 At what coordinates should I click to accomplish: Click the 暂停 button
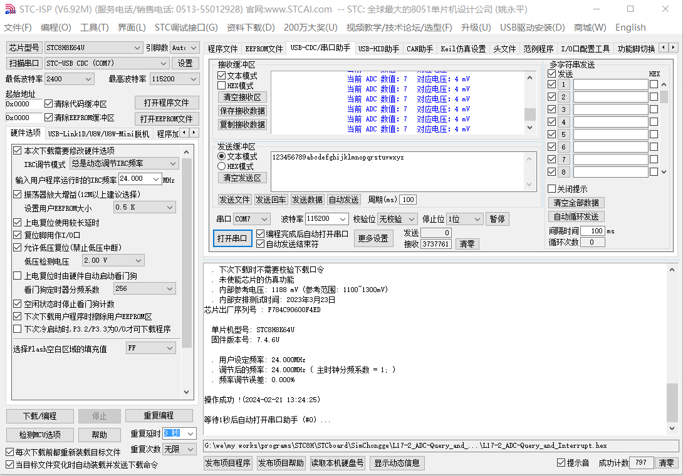(497, 219)
